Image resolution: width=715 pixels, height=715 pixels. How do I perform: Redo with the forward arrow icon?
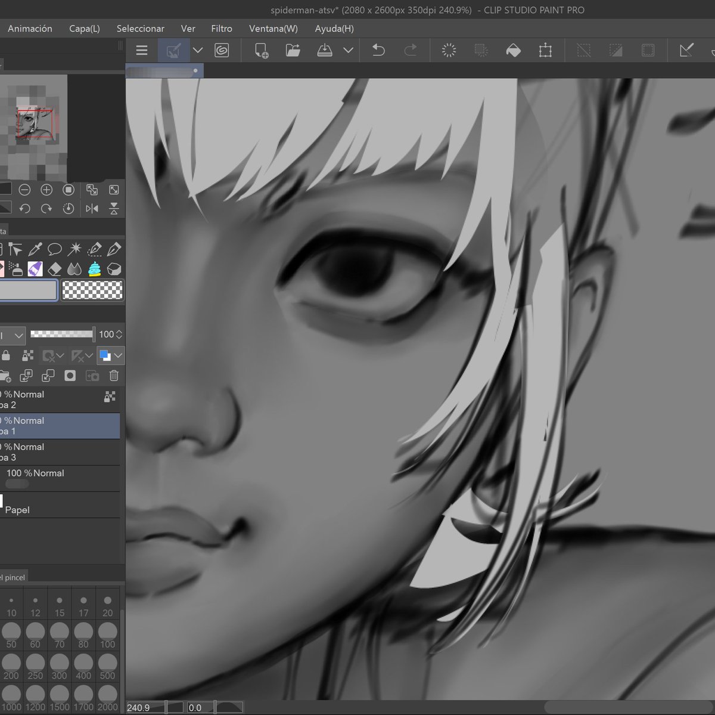pyautogui.click(x=411, y=51)
